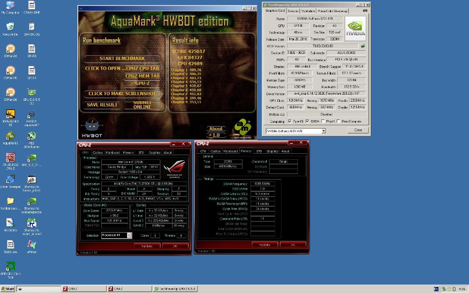This screenshot has height=293, width=469.
Task: Open the About tab in left CPU-Z
Action: [167, 152]
